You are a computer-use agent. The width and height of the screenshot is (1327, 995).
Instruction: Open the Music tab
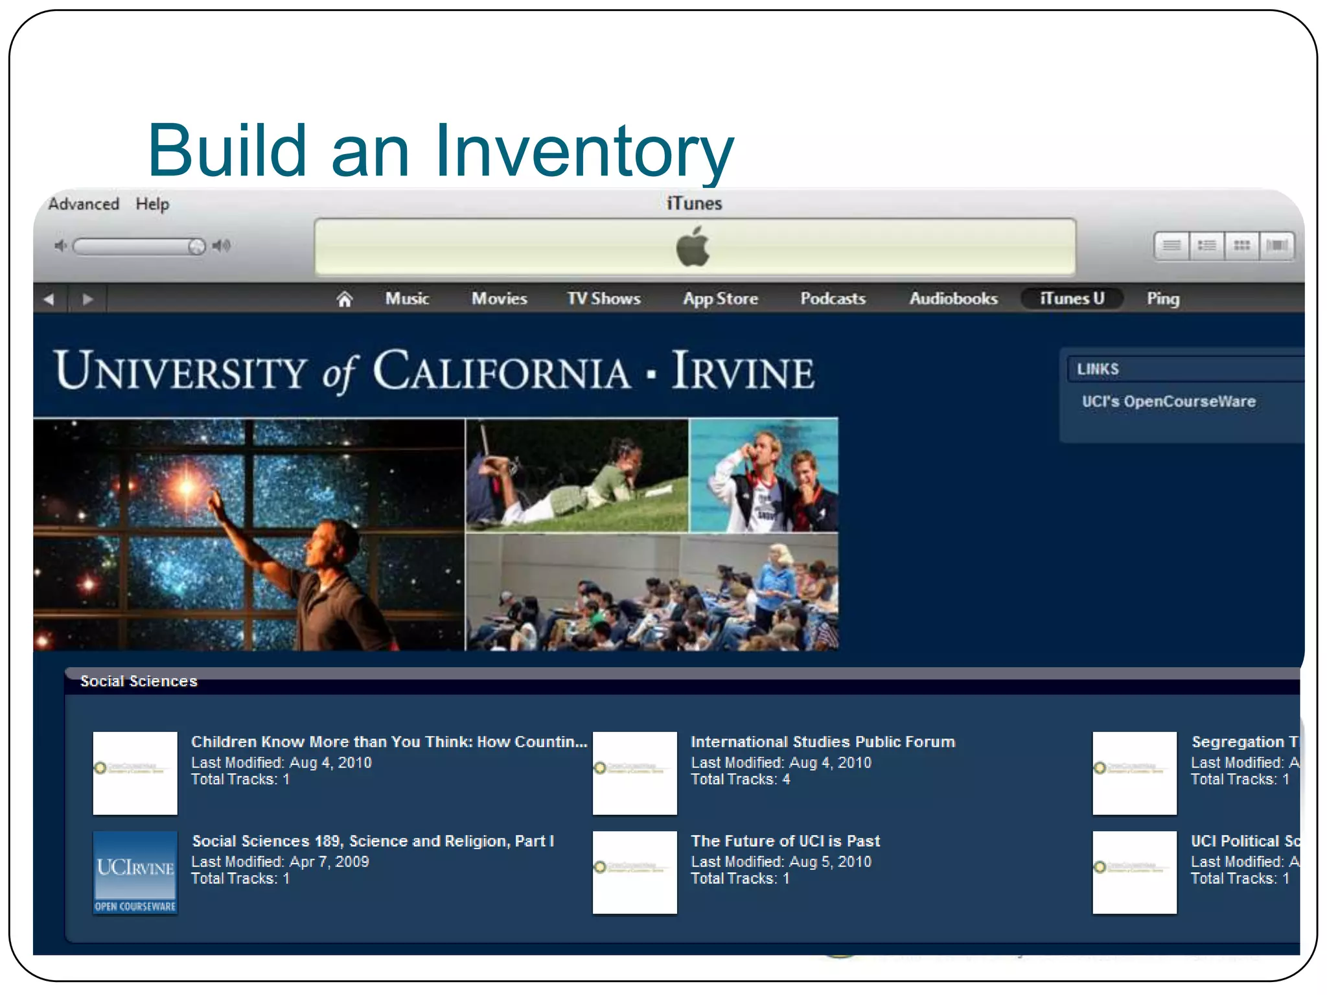pos(407,299)
